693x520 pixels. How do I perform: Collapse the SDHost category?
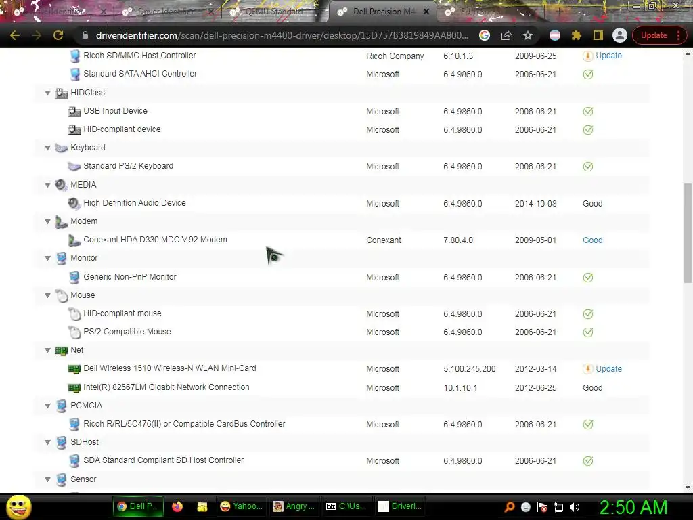[x=47, y=442]
